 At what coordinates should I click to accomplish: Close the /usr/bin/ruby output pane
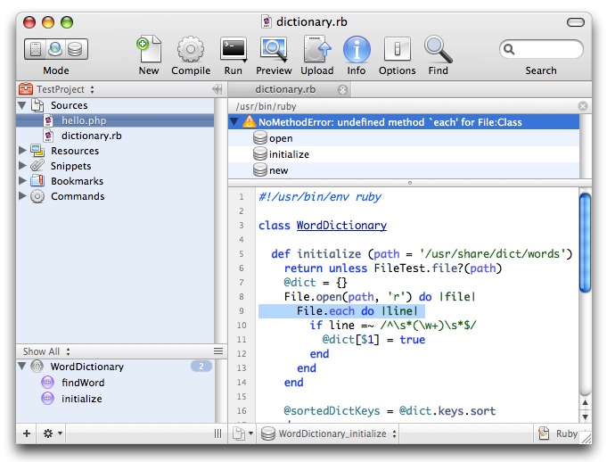pos(583,106)
